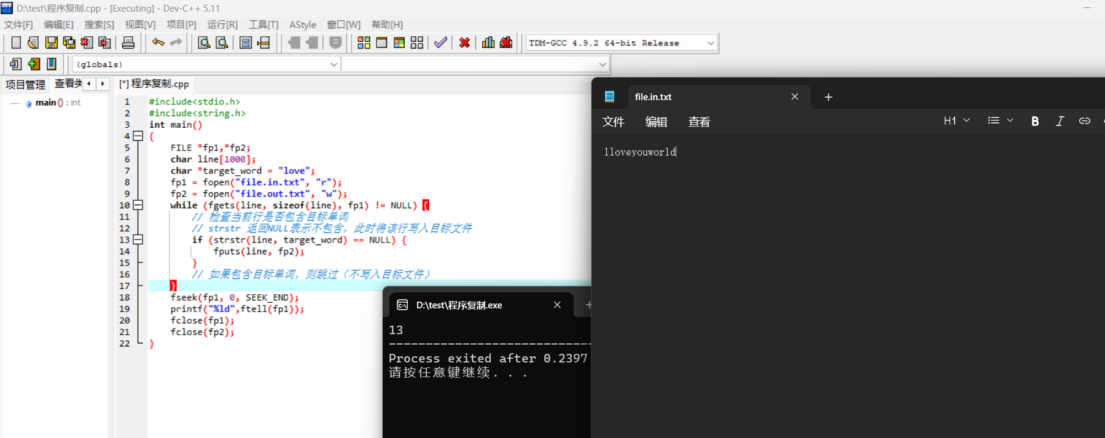Screen dimensions: 1105x438
Task: Open the Replace search icon
Action: (222, 42)
